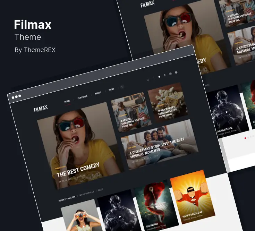Image resolution: width=255 pixels, height=231 pixels.
Task: Select the Home menu item
Action: click(x=67, y=101)
